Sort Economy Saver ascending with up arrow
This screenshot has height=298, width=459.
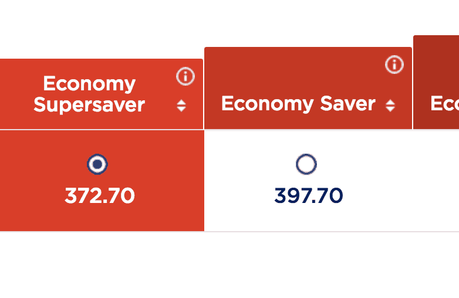coord(390,102)
